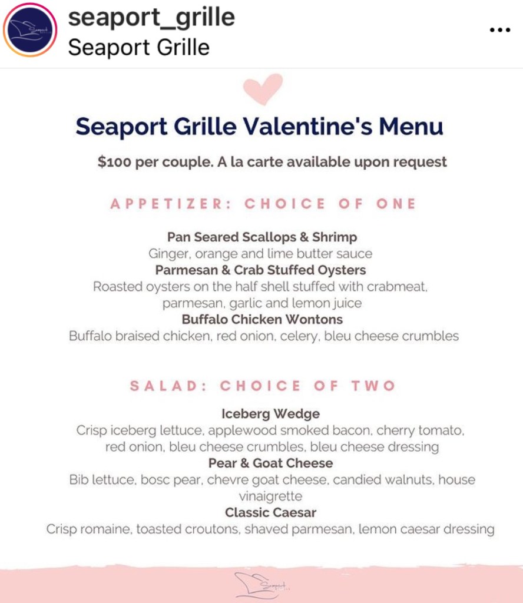Click the crisp romaine, toasted croutons description
The image size is (523, 603).
270,529
